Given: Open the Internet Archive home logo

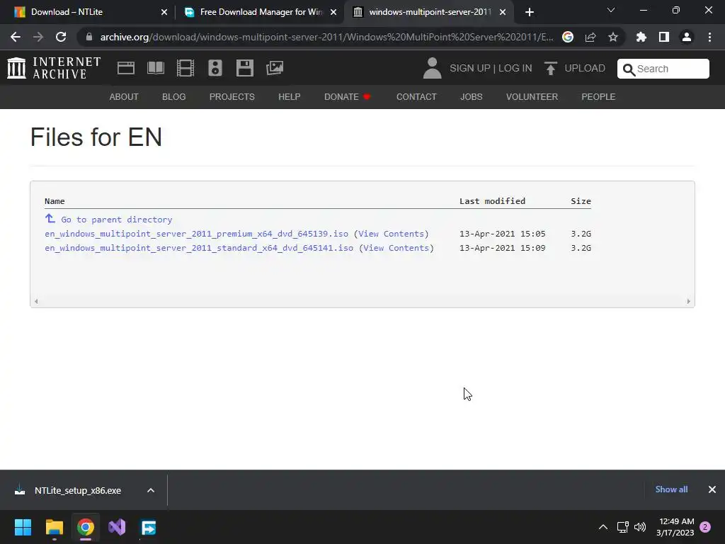Looking at the screenshot, I should pos(54,68).
